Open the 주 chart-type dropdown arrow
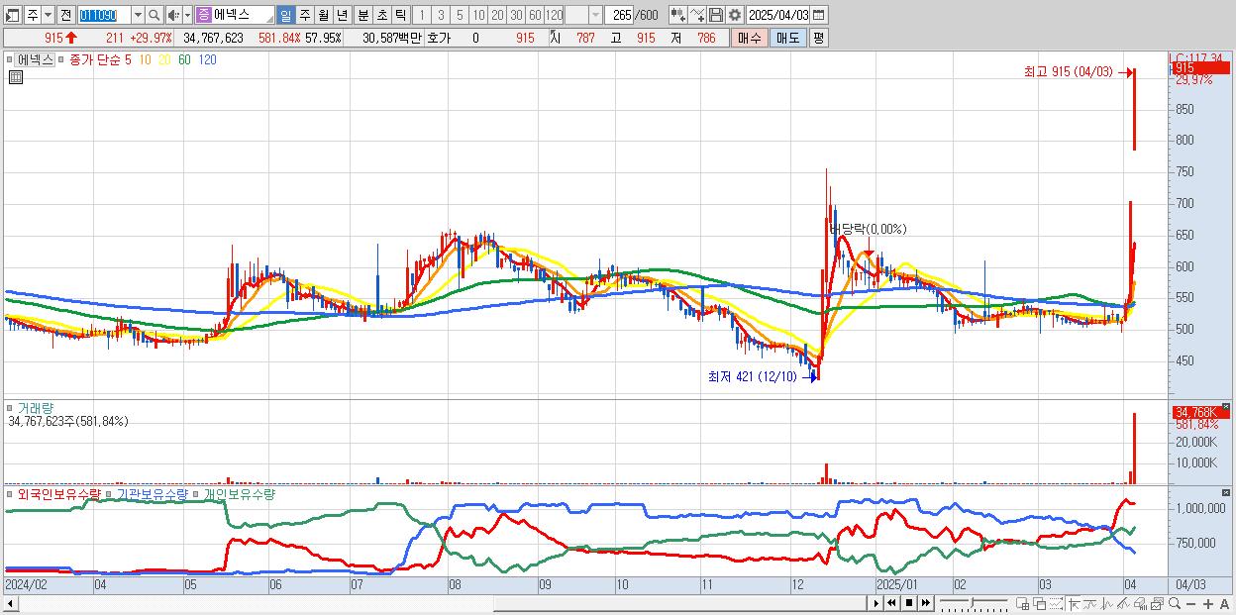The image size is (1236, 615). click(x=48, y=15)
